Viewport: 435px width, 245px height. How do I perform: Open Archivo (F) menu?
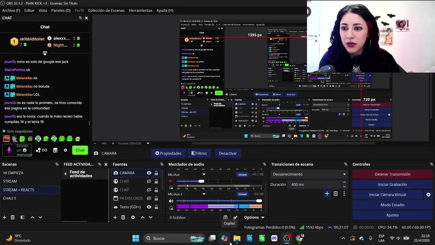(11, 11)
